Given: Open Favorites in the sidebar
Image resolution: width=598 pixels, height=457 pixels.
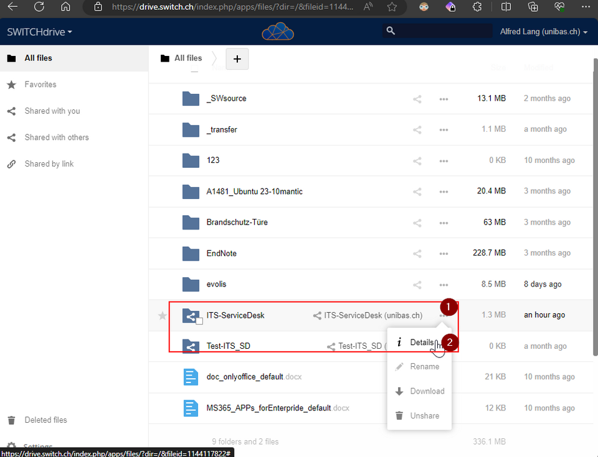Looking at the screenshot, I should [74, 85].
